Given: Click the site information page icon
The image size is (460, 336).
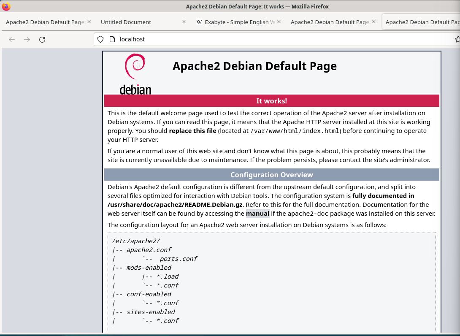Looking at the screenshot, I should tap(112, 39).
